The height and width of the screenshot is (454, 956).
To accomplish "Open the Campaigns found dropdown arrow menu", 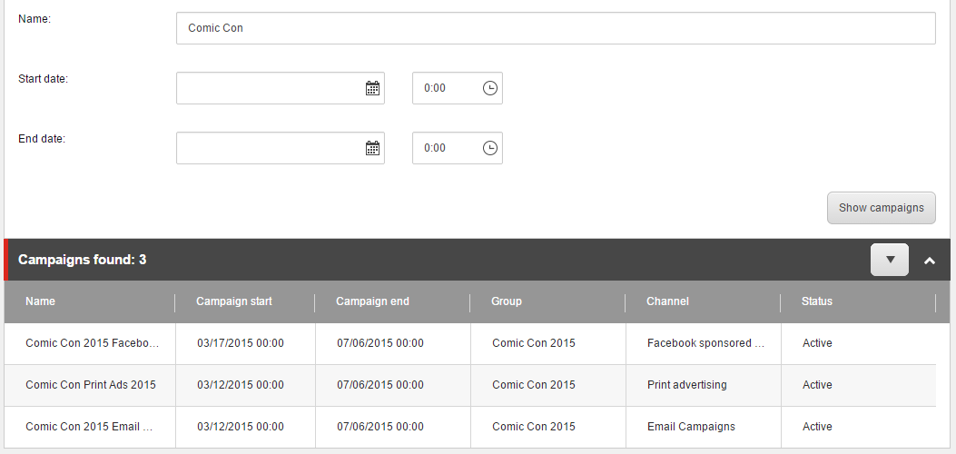I will [x=890, y=260].
